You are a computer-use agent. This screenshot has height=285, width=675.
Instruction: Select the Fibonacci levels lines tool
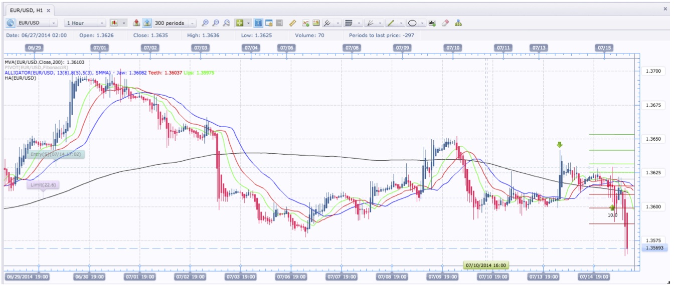click(349, 23)
